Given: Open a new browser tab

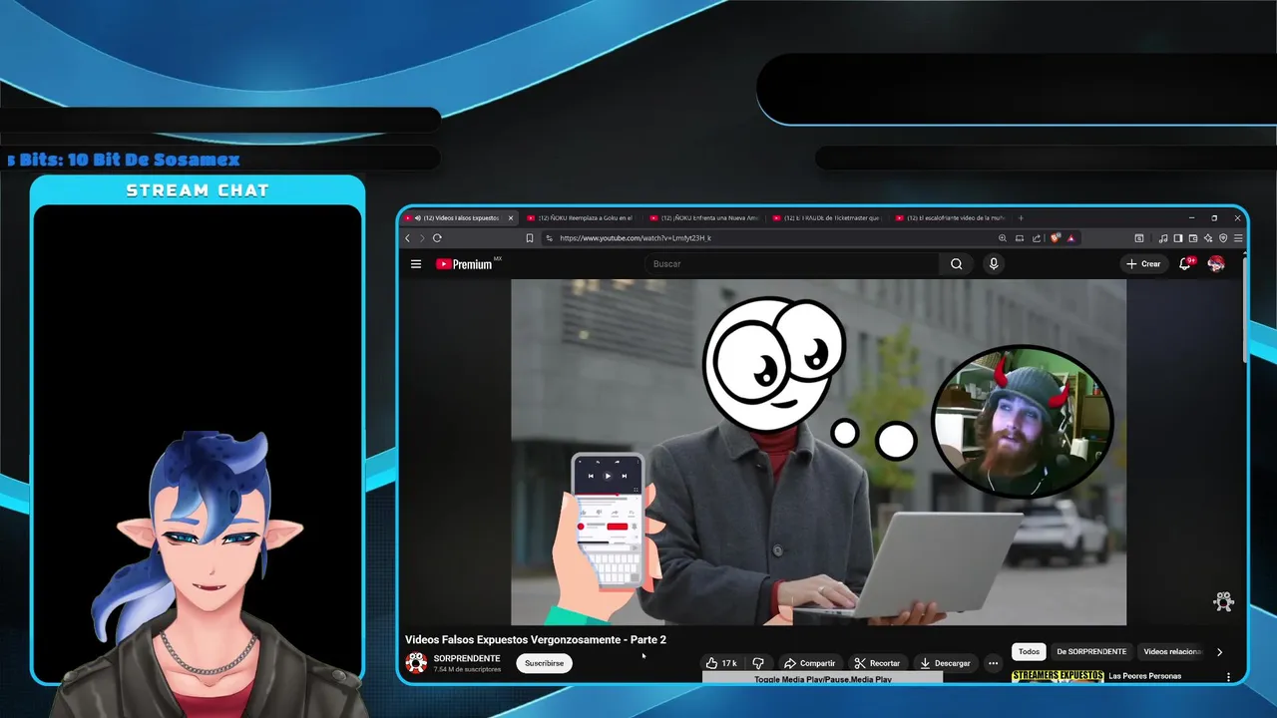Looking at the screenshot, I should tap(1021, 217).
